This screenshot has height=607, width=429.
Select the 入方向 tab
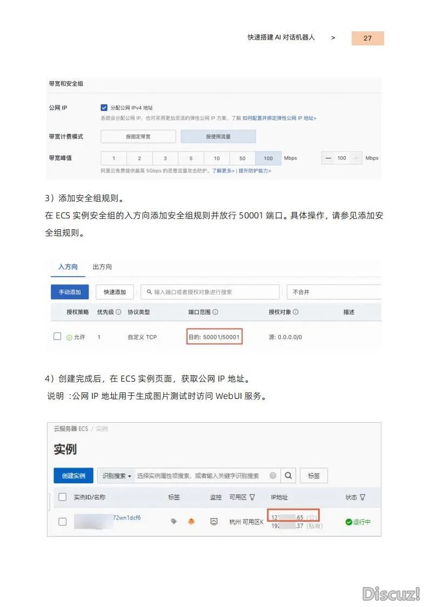[68, 267]
